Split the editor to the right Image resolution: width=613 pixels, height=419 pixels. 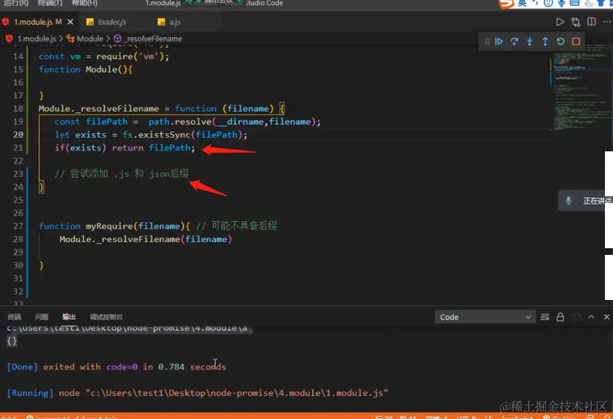[591, 22]
